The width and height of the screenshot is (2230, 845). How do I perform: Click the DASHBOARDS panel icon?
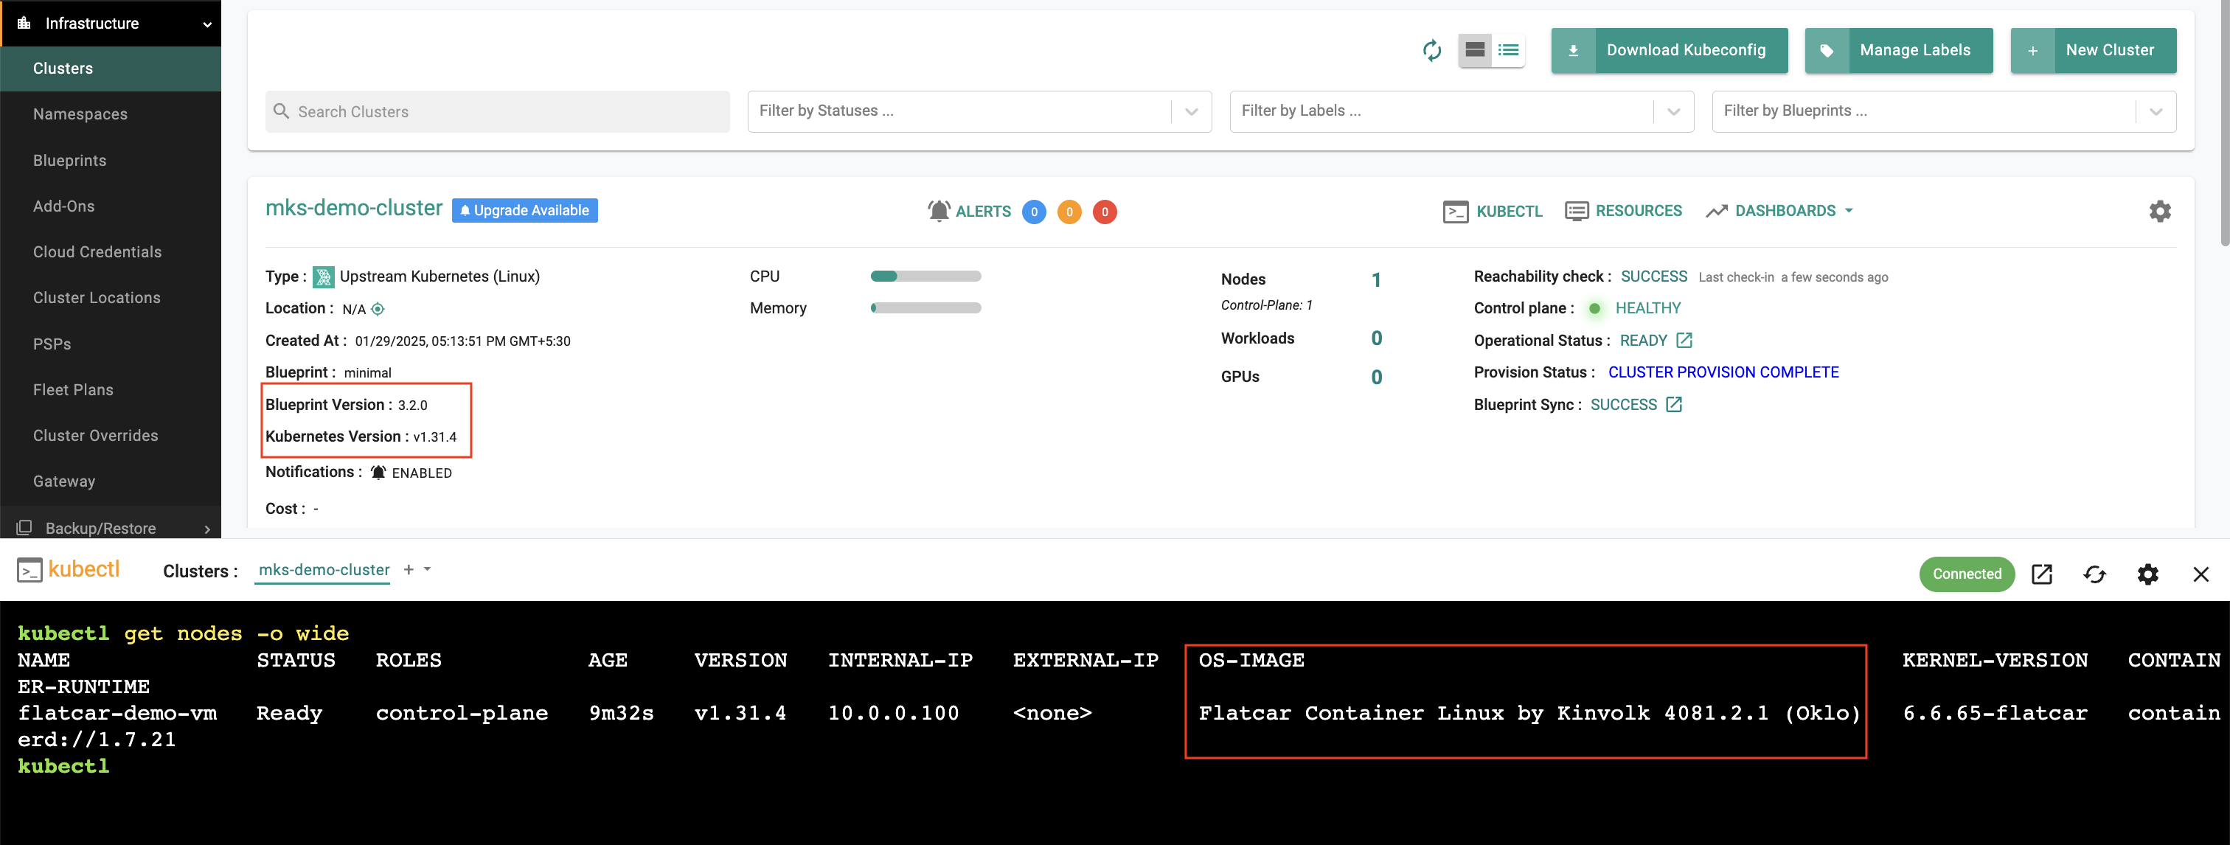(1715, 211)
